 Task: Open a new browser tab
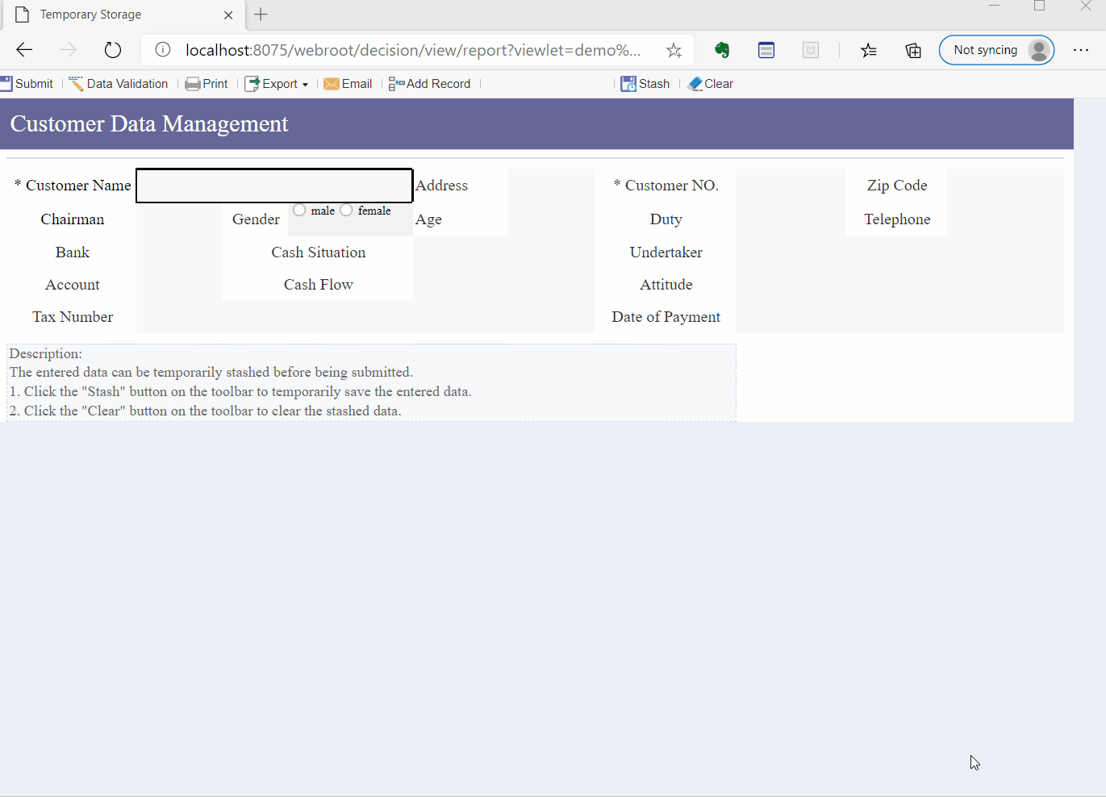pyautogui.click(x=261, y=15)
